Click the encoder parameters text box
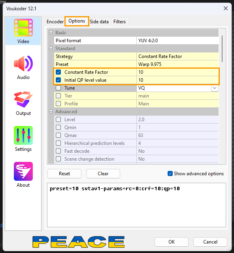Image resolution: width=234 pixels, height=253 pixels. pyautogui.click(x=136, y=205)
